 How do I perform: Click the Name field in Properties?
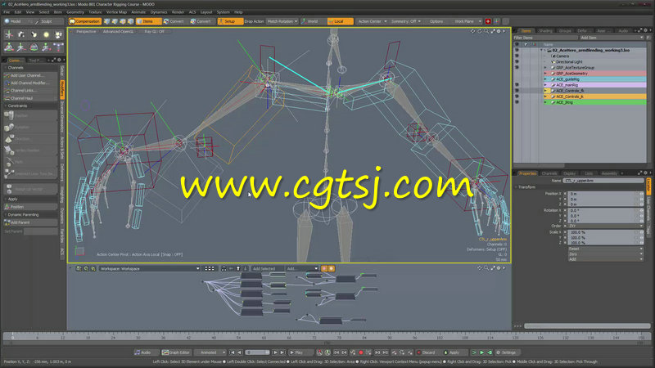(603, 181)
